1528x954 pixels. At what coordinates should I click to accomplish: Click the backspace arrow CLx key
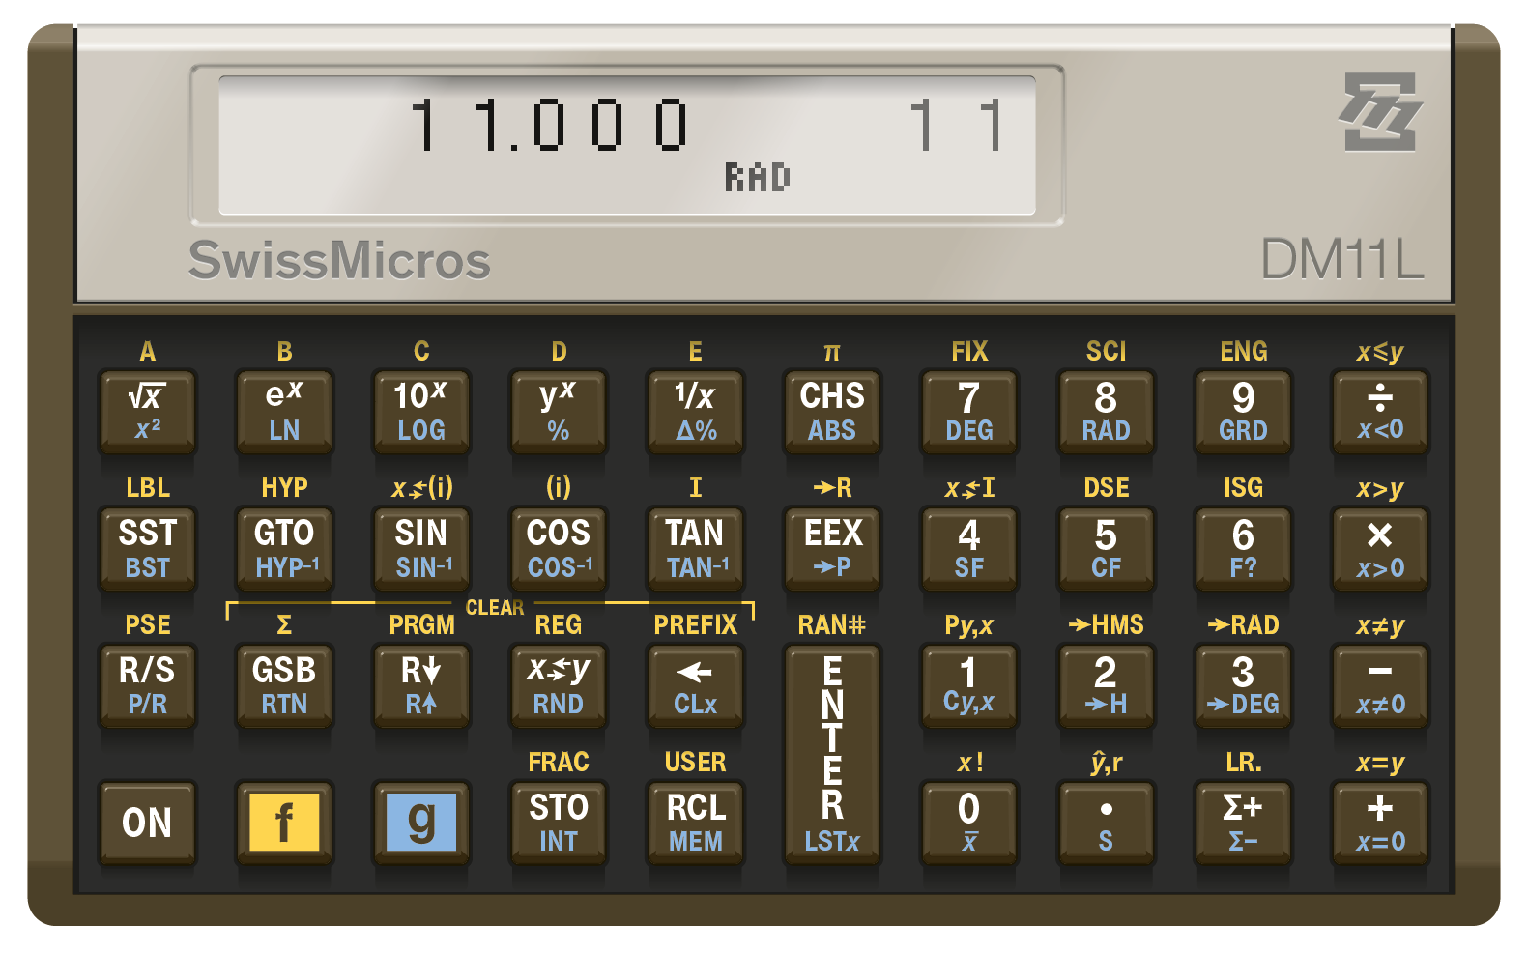(x=696, y=686)
